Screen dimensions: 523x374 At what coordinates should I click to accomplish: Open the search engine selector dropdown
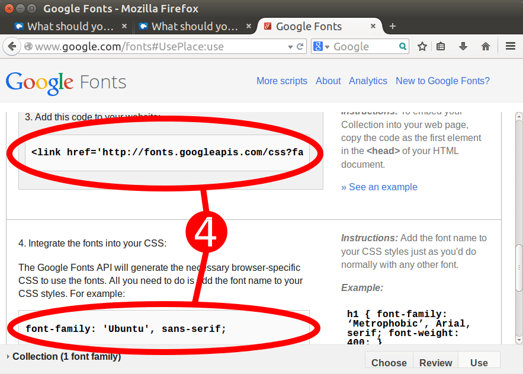coord(321,46)
